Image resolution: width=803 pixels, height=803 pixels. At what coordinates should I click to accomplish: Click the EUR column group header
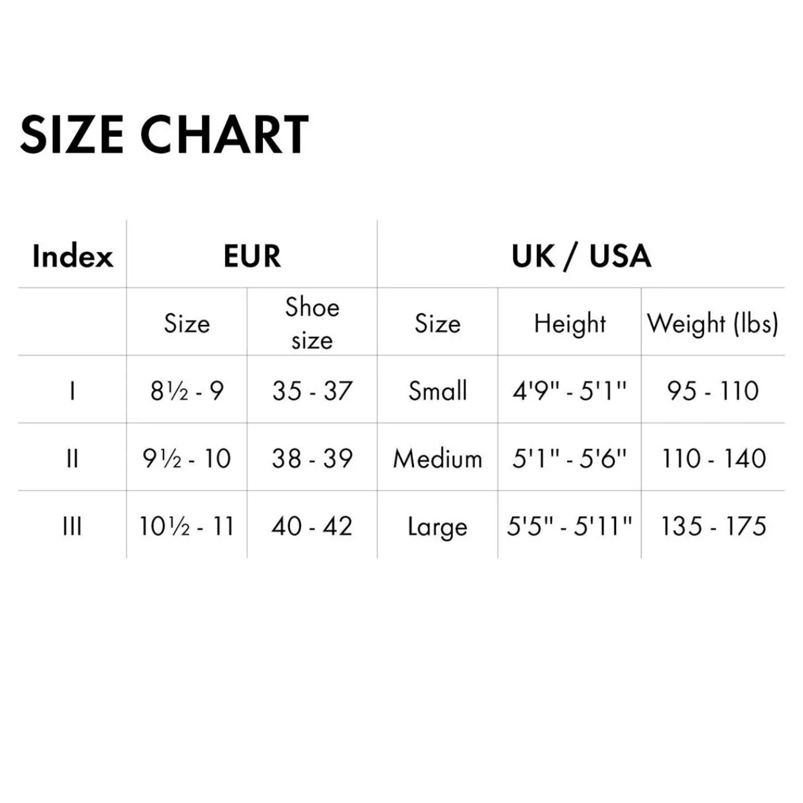click(252, 256)
